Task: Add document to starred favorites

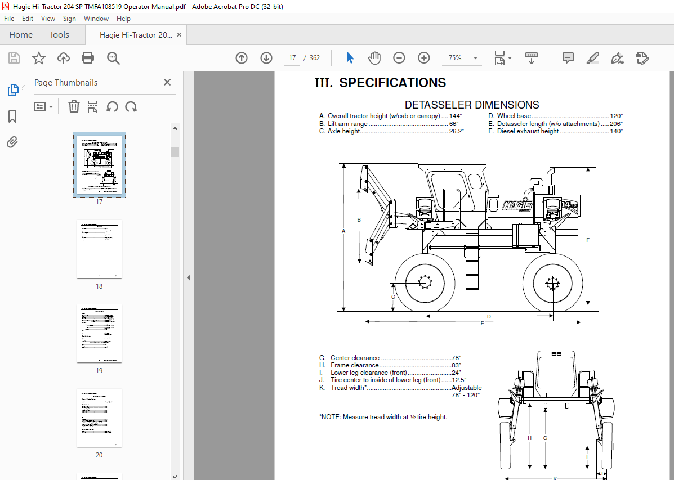Action: (x=39, y=58)
